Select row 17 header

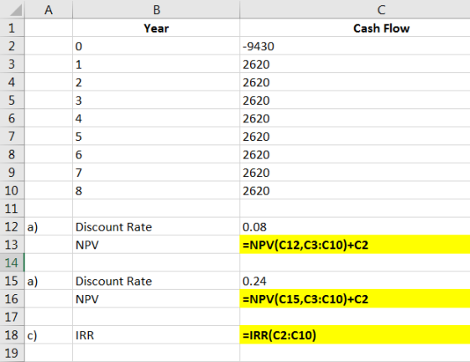point(12,317)
